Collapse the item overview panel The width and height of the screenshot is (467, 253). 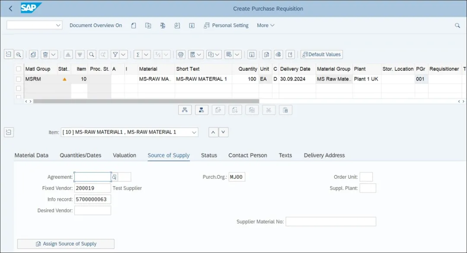(x=9, y=54)
